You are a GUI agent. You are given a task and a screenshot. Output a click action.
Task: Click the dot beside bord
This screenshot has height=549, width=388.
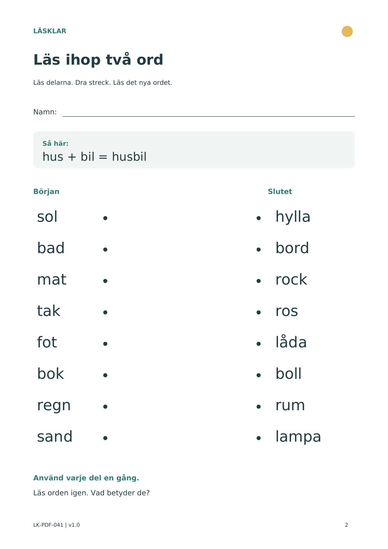click(259, 249)
